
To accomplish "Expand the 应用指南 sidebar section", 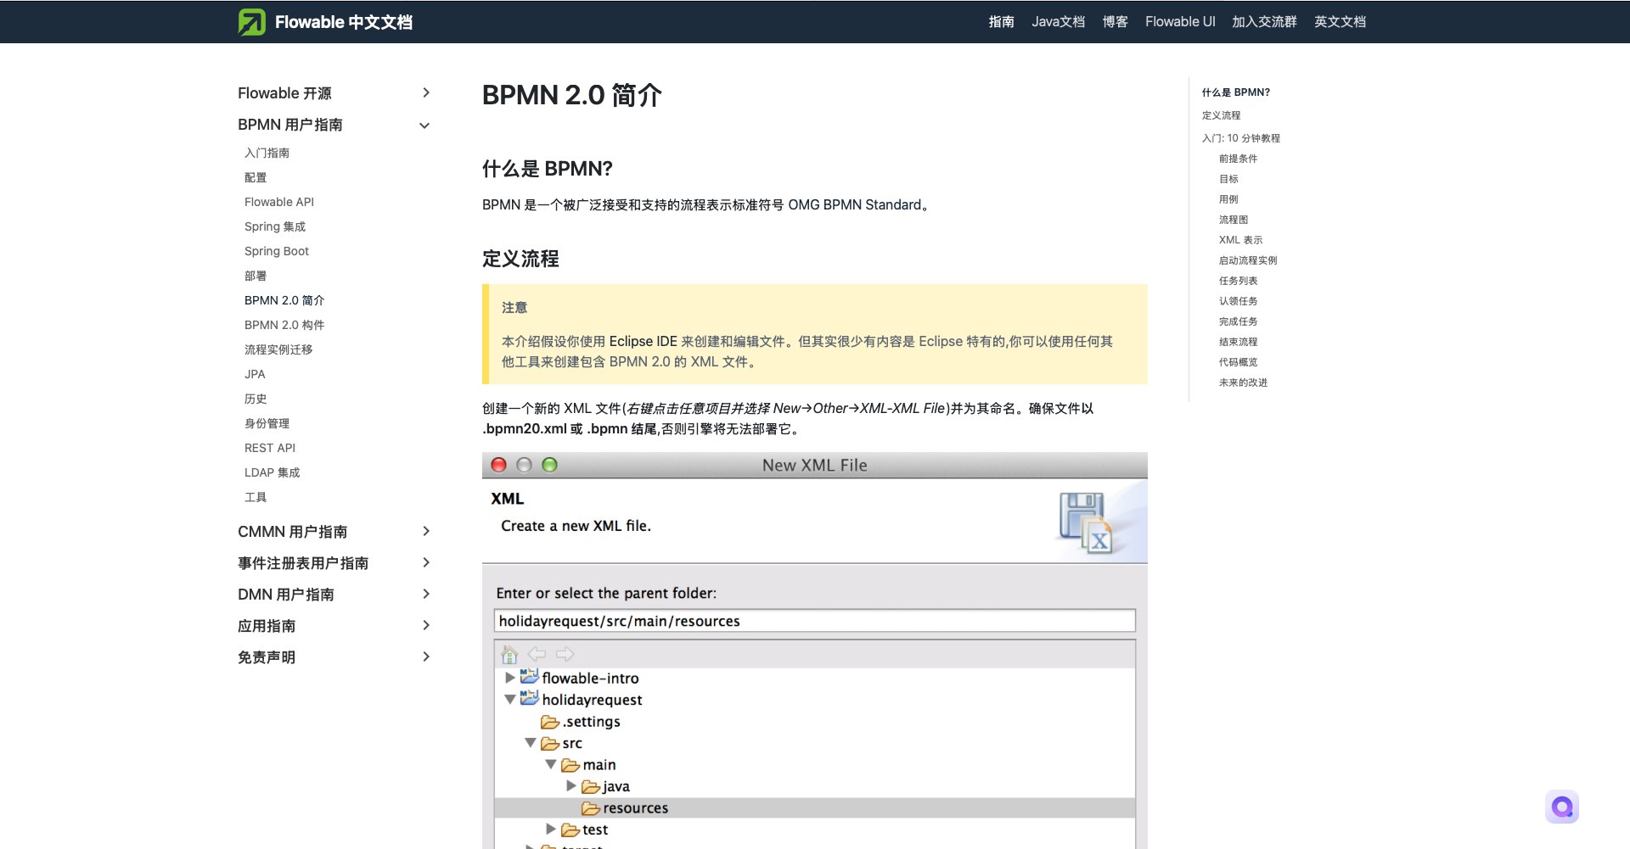I will [x=426, y=625].
